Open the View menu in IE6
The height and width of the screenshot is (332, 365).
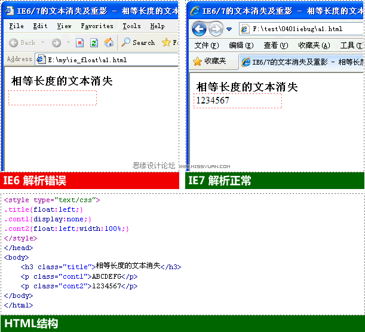pyautogui.click(x=65, y=26)
